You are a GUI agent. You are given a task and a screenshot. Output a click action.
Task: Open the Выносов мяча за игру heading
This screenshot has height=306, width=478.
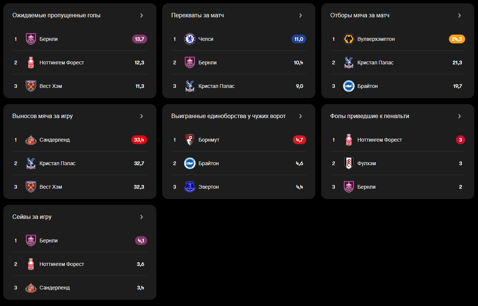pos(43,116)
